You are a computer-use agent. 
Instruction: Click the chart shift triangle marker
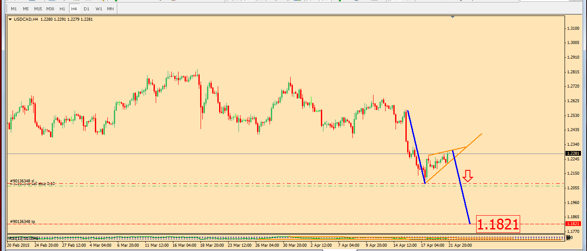point(452,17)
